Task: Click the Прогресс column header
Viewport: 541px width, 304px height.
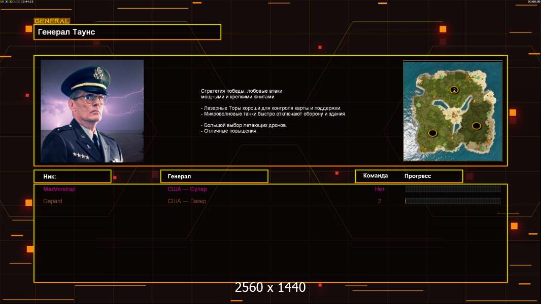Action: tap(418, 176)
